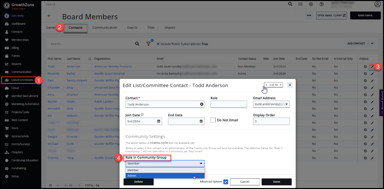Open the user profile avatar icon
This screenshot has height=189, width=384.
click(377, 4)
